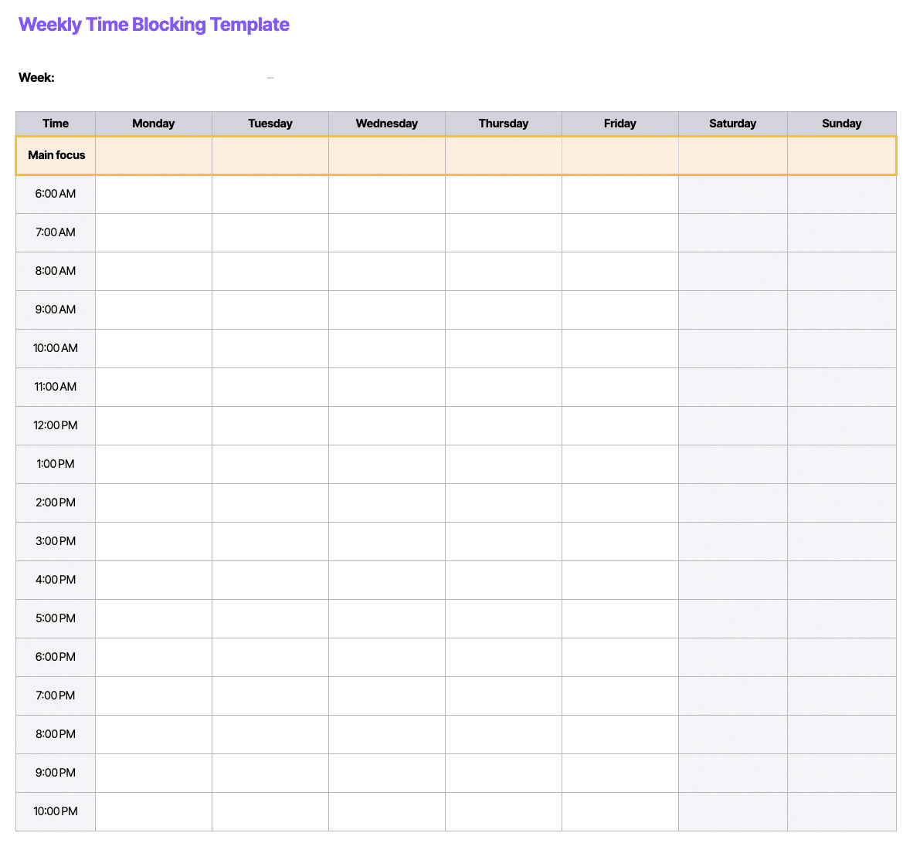Select the Saturday 10:00 AM cell

[x=733, y=348]
